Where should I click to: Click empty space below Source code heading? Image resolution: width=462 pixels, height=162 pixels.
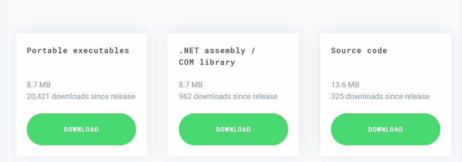385,68
